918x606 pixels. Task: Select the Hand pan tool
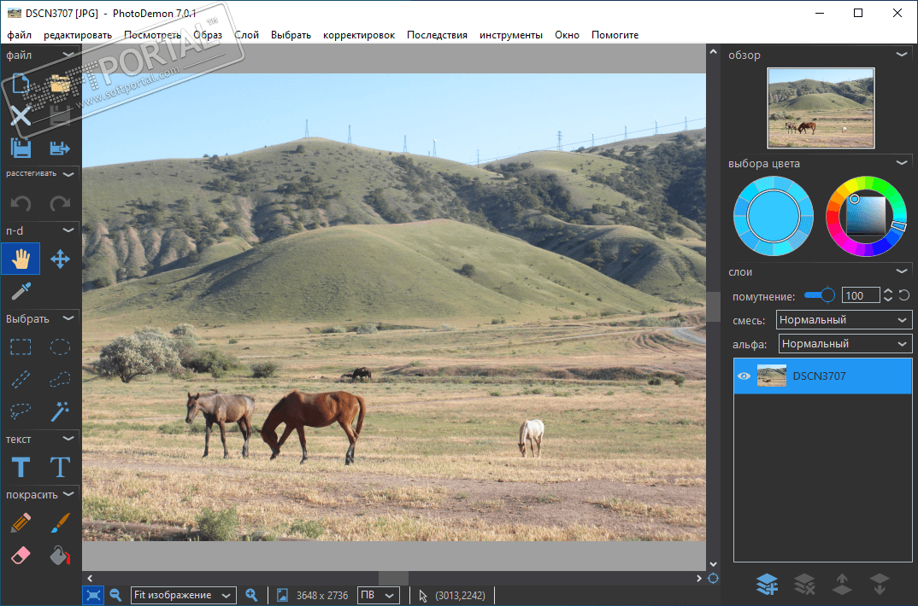[21, 259]
